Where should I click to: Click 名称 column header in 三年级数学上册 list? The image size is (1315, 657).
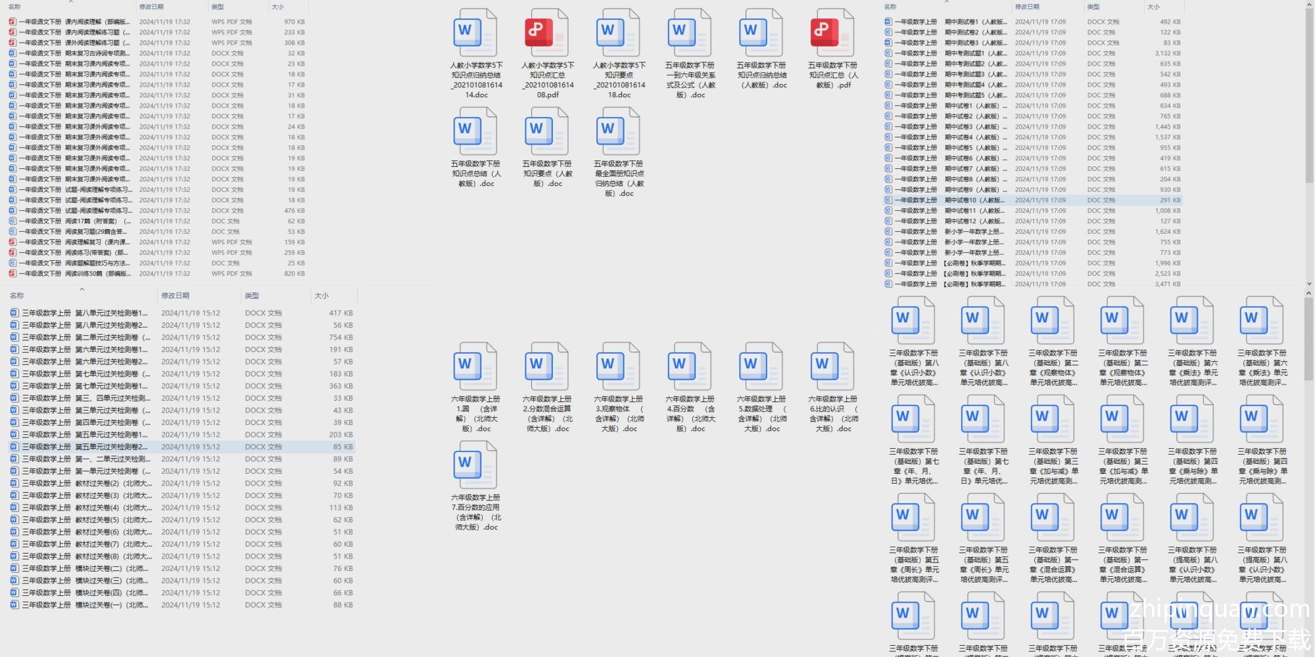point(17,296)
